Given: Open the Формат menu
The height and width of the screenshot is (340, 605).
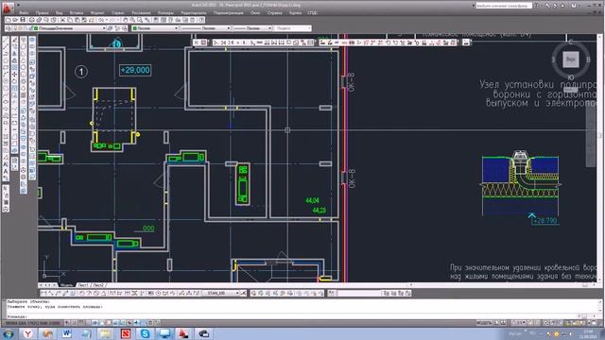Looking at the screenshot, I should point(97,12).
